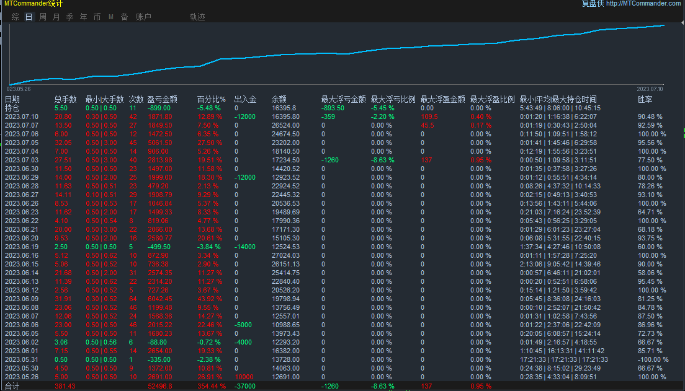Click the 最大浮盈比例 column header
685x391 pixels.
point(493,100)
